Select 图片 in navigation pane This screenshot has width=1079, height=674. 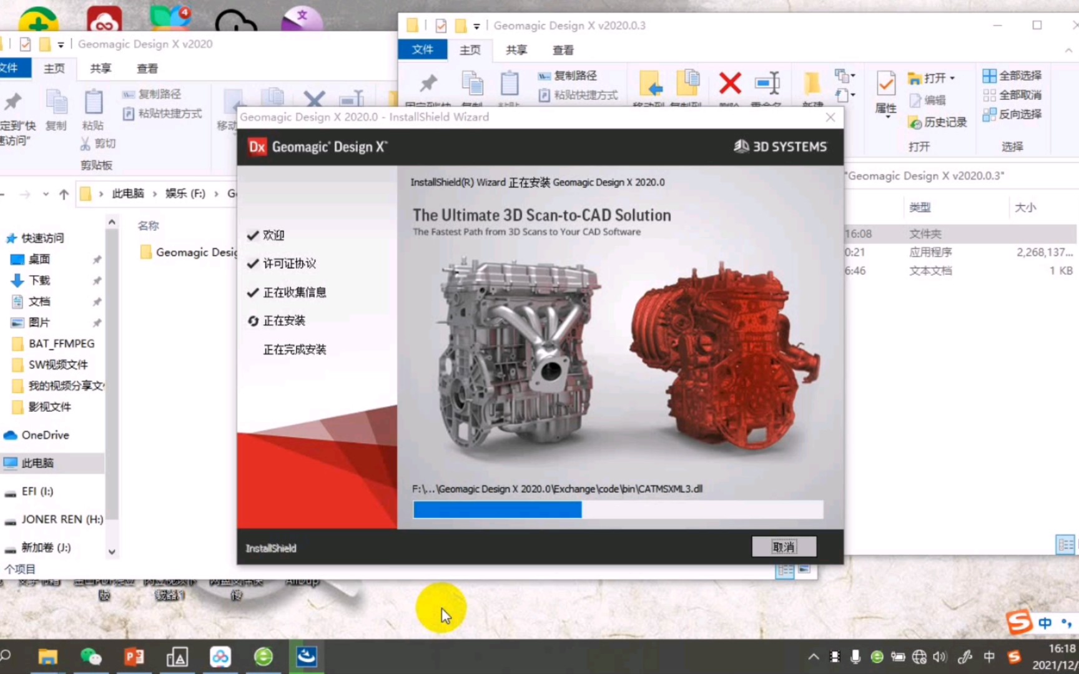pos(39,323)
